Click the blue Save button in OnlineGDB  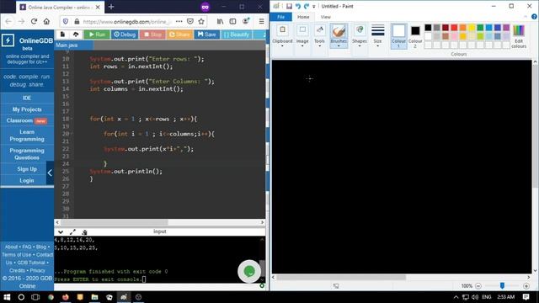point(207,35)
